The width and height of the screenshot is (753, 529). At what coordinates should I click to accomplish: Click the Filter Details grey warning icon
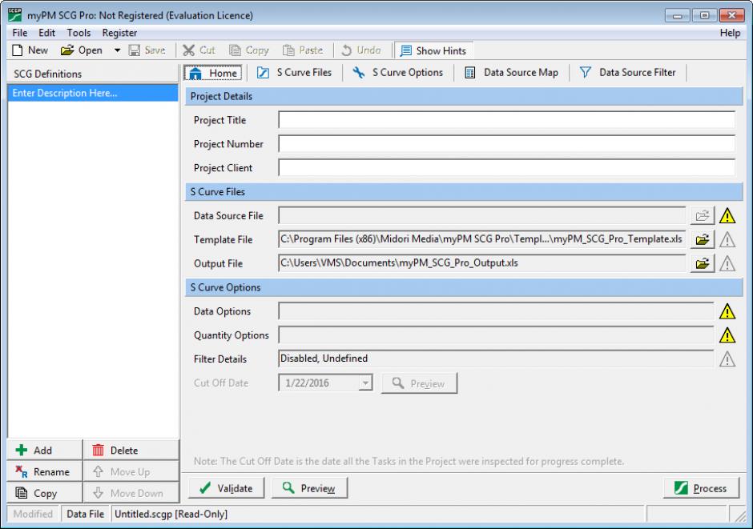pos(727,359)
